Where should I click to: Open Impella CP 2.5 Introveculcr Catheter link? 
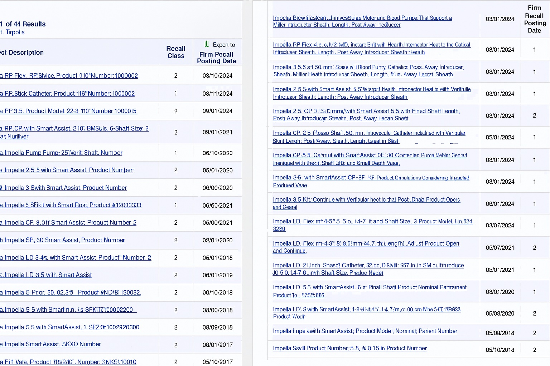369,133
